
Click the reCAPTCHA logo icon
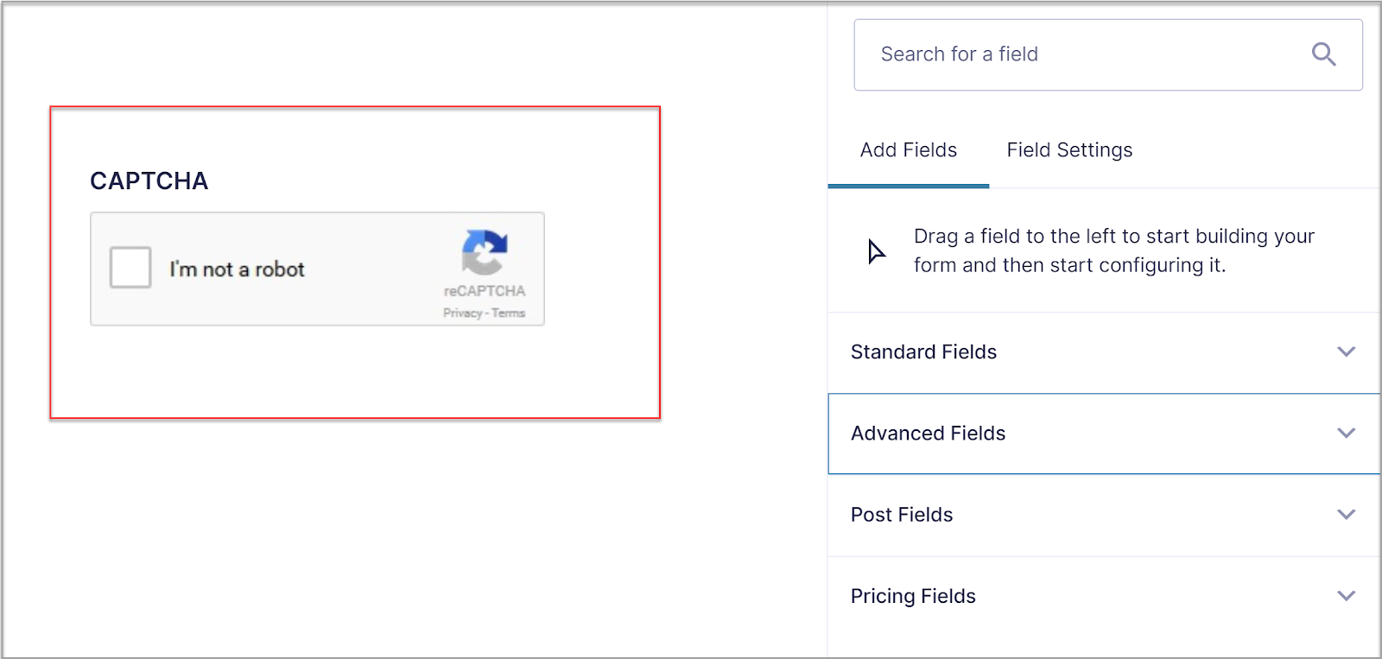click(x=485, y=252)
